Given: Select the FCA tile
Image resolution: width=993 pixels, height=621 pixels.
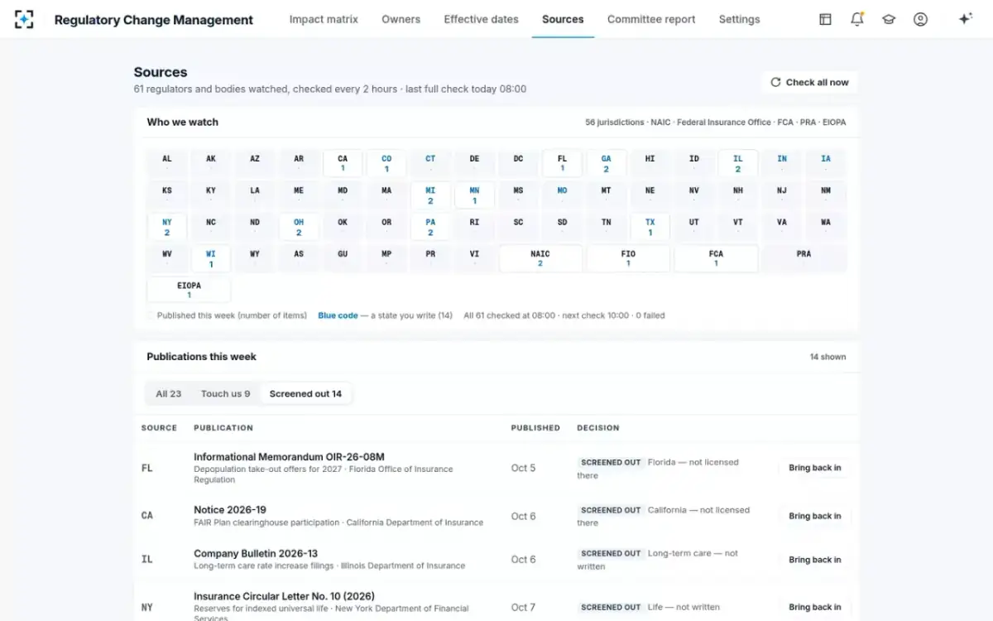Looking at the screenshot, I should point(716,258).
